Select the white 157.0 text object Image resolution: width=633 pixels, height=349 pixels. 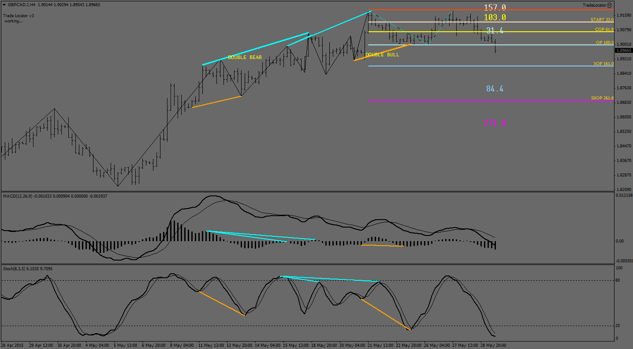(495, 7)
